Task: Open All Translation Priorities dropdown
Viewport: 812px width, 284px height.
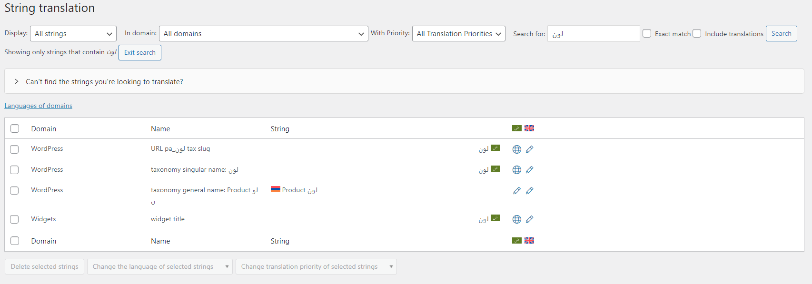Action: (458, 34)
